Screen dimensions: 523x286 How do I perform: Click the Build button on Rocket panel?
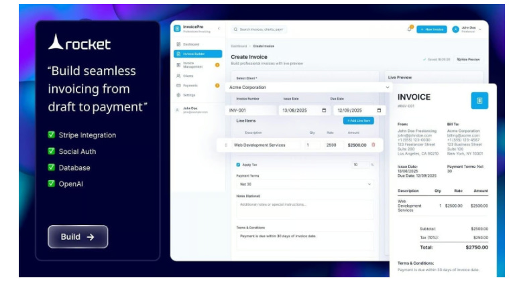(78, 236)
